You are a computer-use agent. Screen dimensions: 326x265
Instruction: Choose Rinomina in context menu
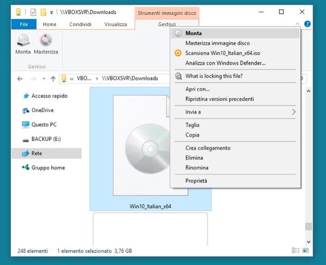pyautogui.click(x=235, y=168)
